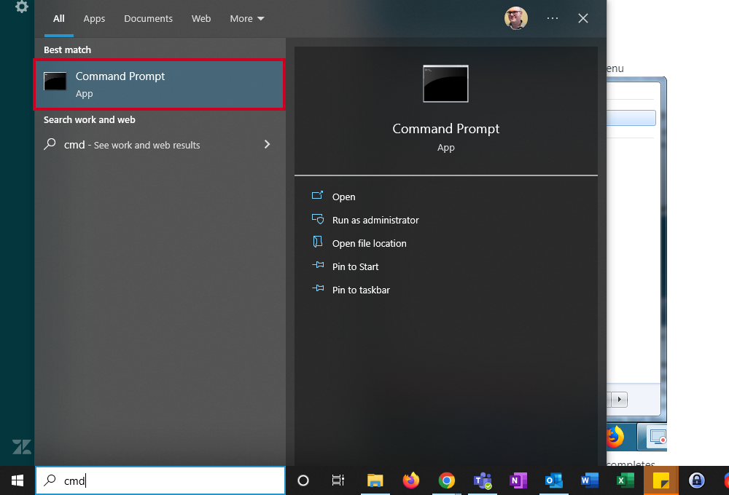Open Word from taskbar
729x495 pixels.
(x=590, y=480)
